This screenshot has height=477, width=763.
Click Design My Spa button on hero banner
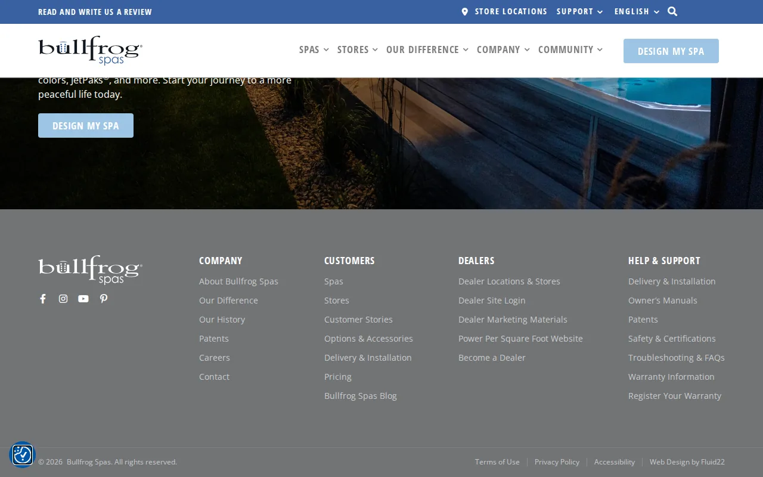(x=86, y=126)
